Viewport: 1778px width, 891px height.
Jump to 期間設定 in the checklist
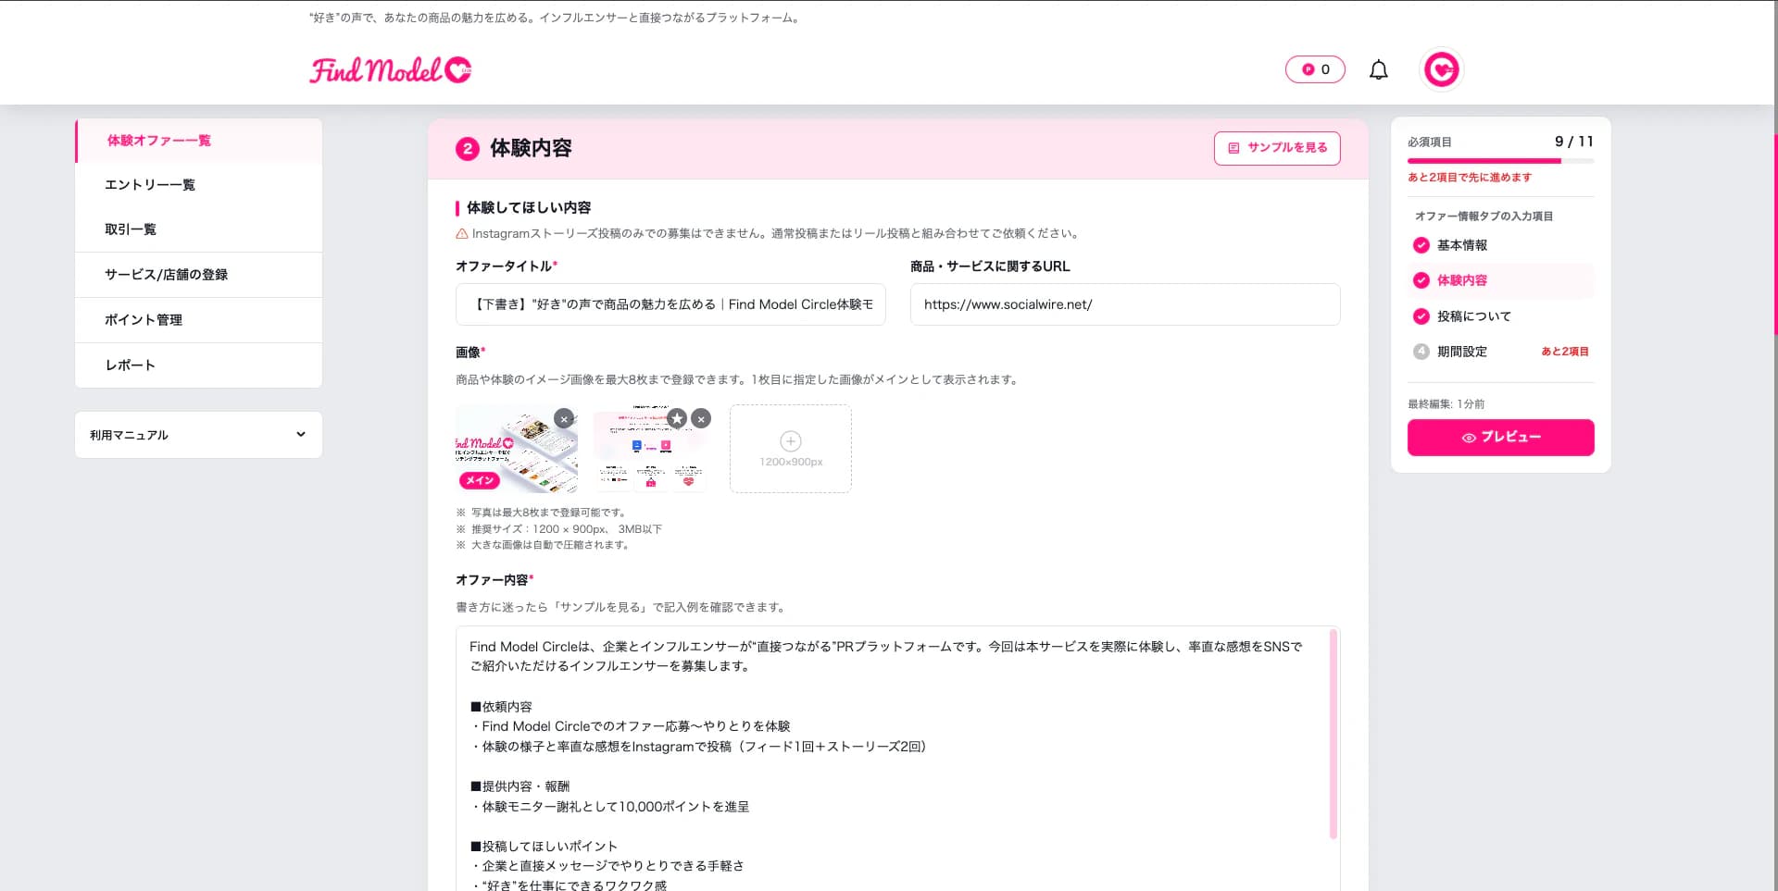coord(1500,352)
